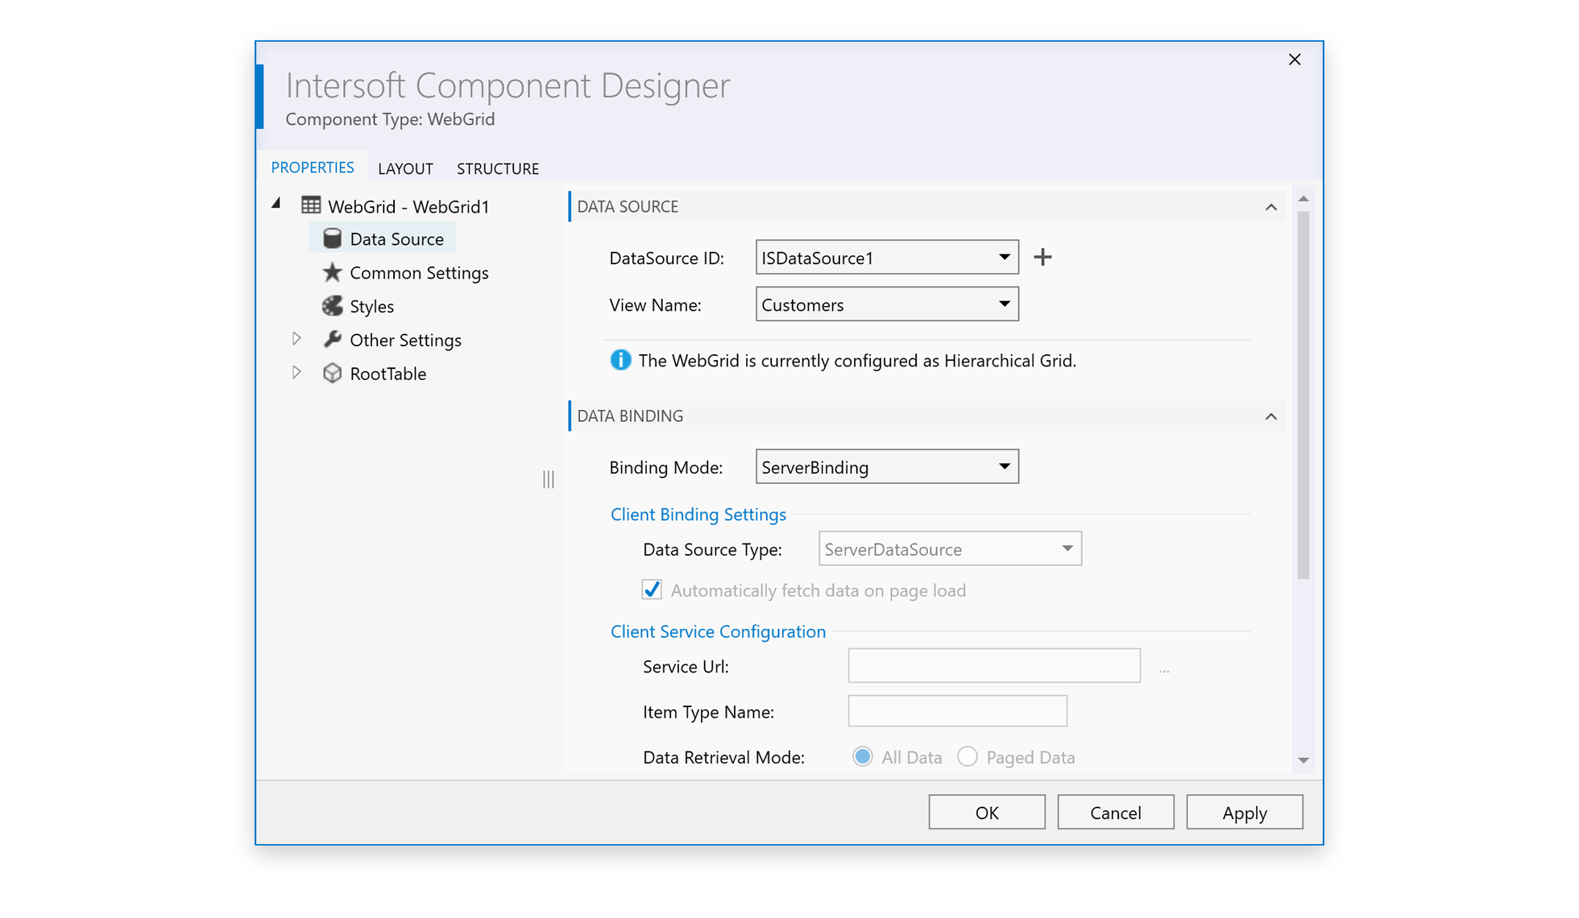Image resolution: width=1579 pixels, height=918 pixels.
Task: Open the DataSource ID dropdown
Action: tap(1004, 257)
